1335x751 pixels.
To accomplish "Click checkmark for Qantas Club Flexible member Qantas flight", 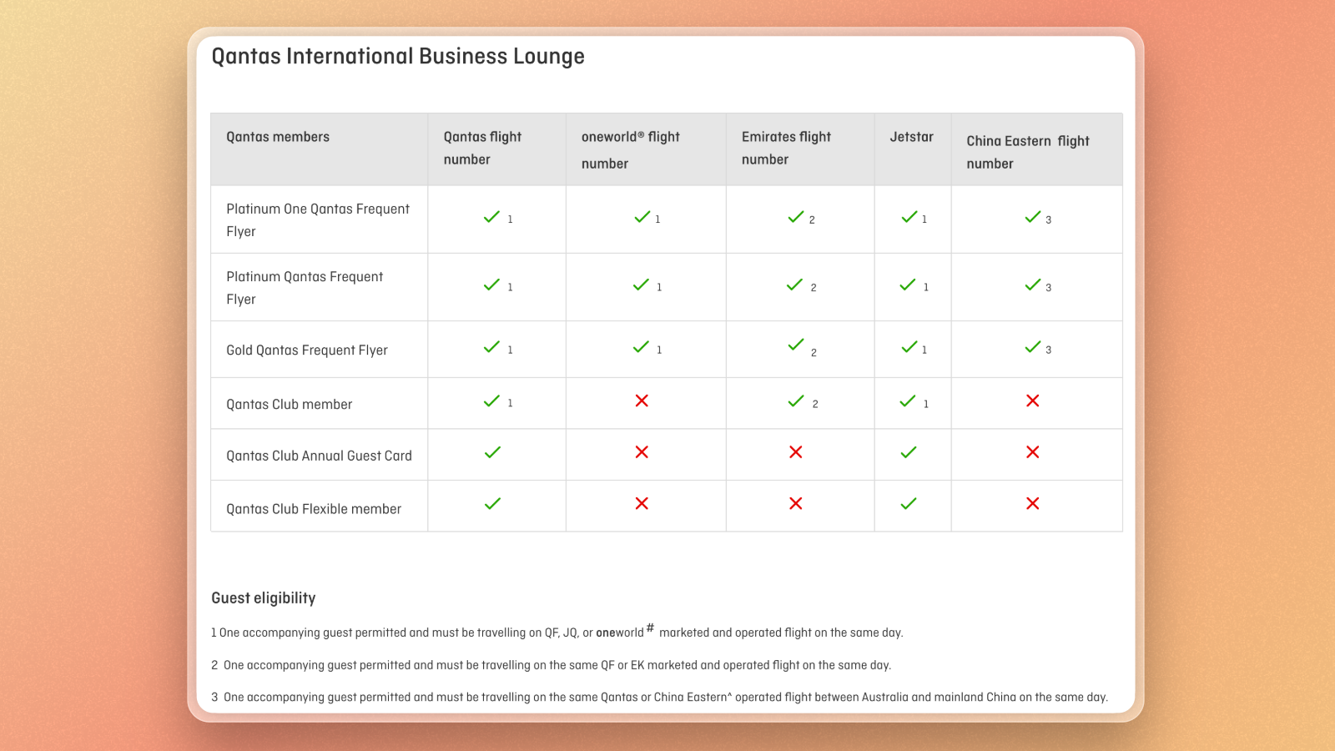I will pyautogui.click(x=492, y=503).
